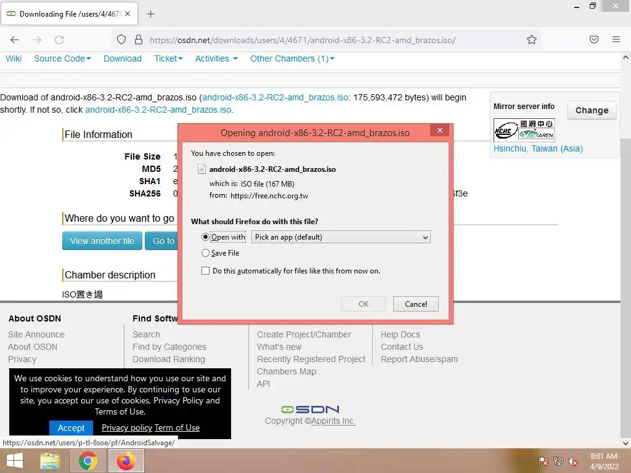This screenshot has height=473, width=631.
Task: Open the What's new link
Action: pos(279,347)
